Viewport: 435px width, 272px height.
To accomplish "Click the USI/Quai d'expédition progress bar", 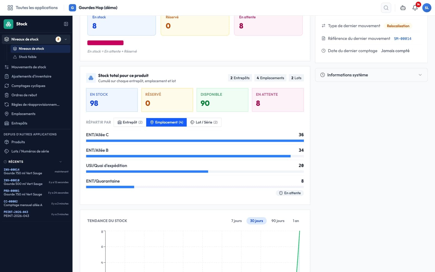I will (x=195, y=172).
